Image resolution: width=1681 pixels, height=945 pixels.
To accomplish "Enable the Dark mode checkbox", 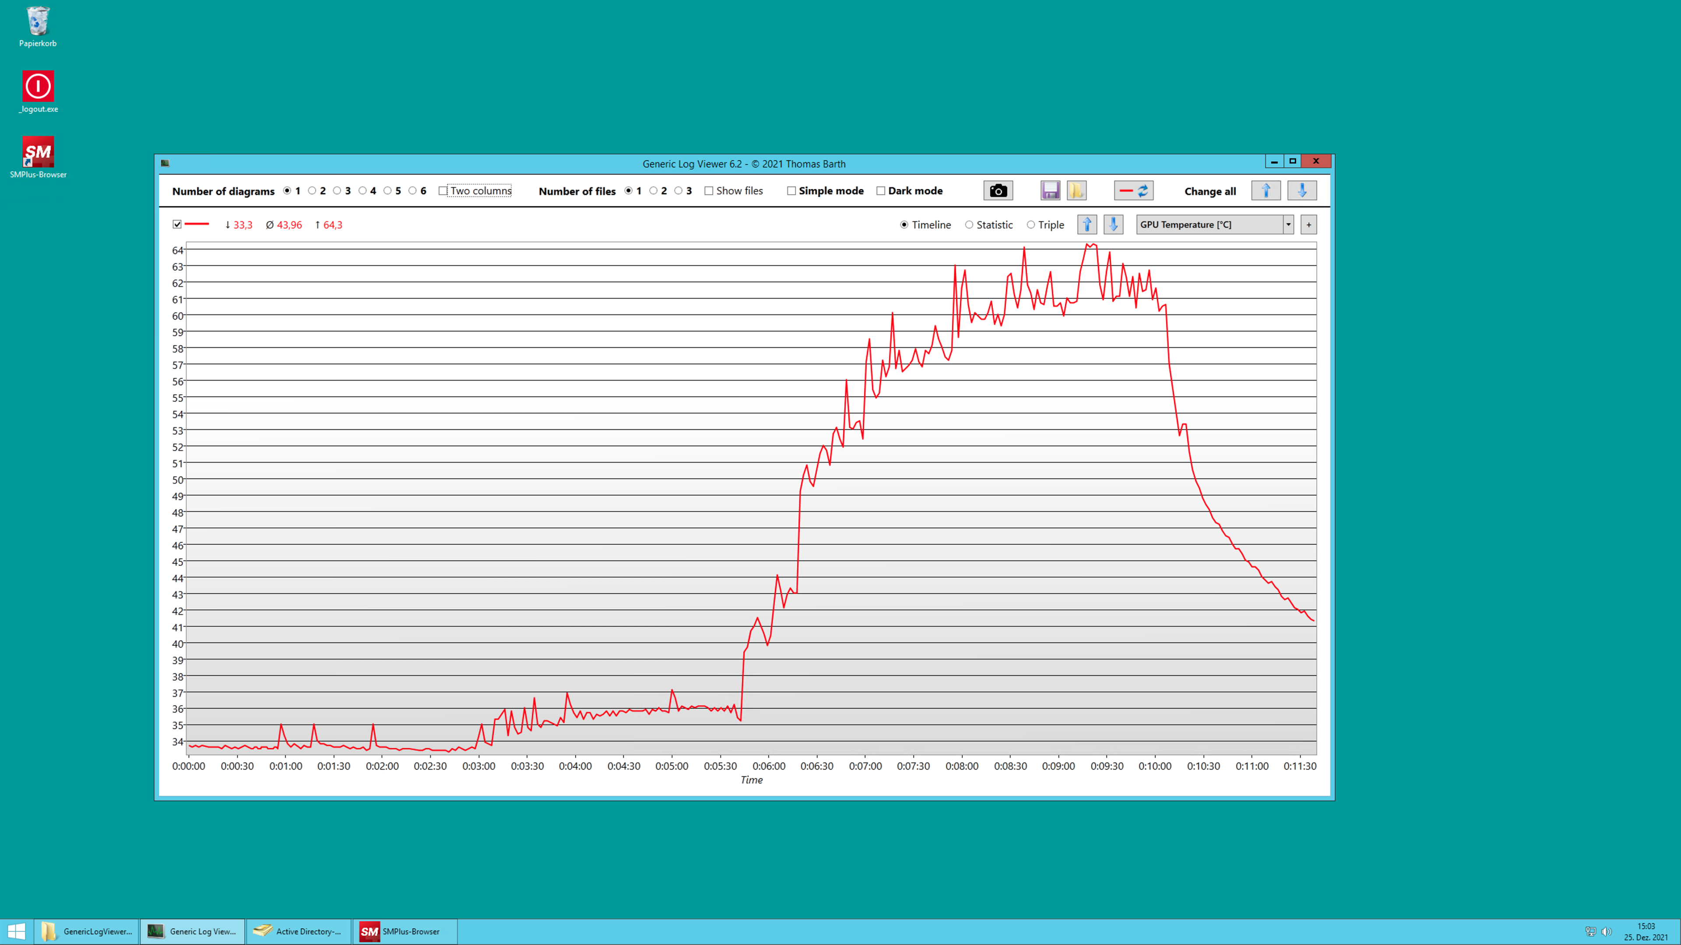I will tap(881, 190).
